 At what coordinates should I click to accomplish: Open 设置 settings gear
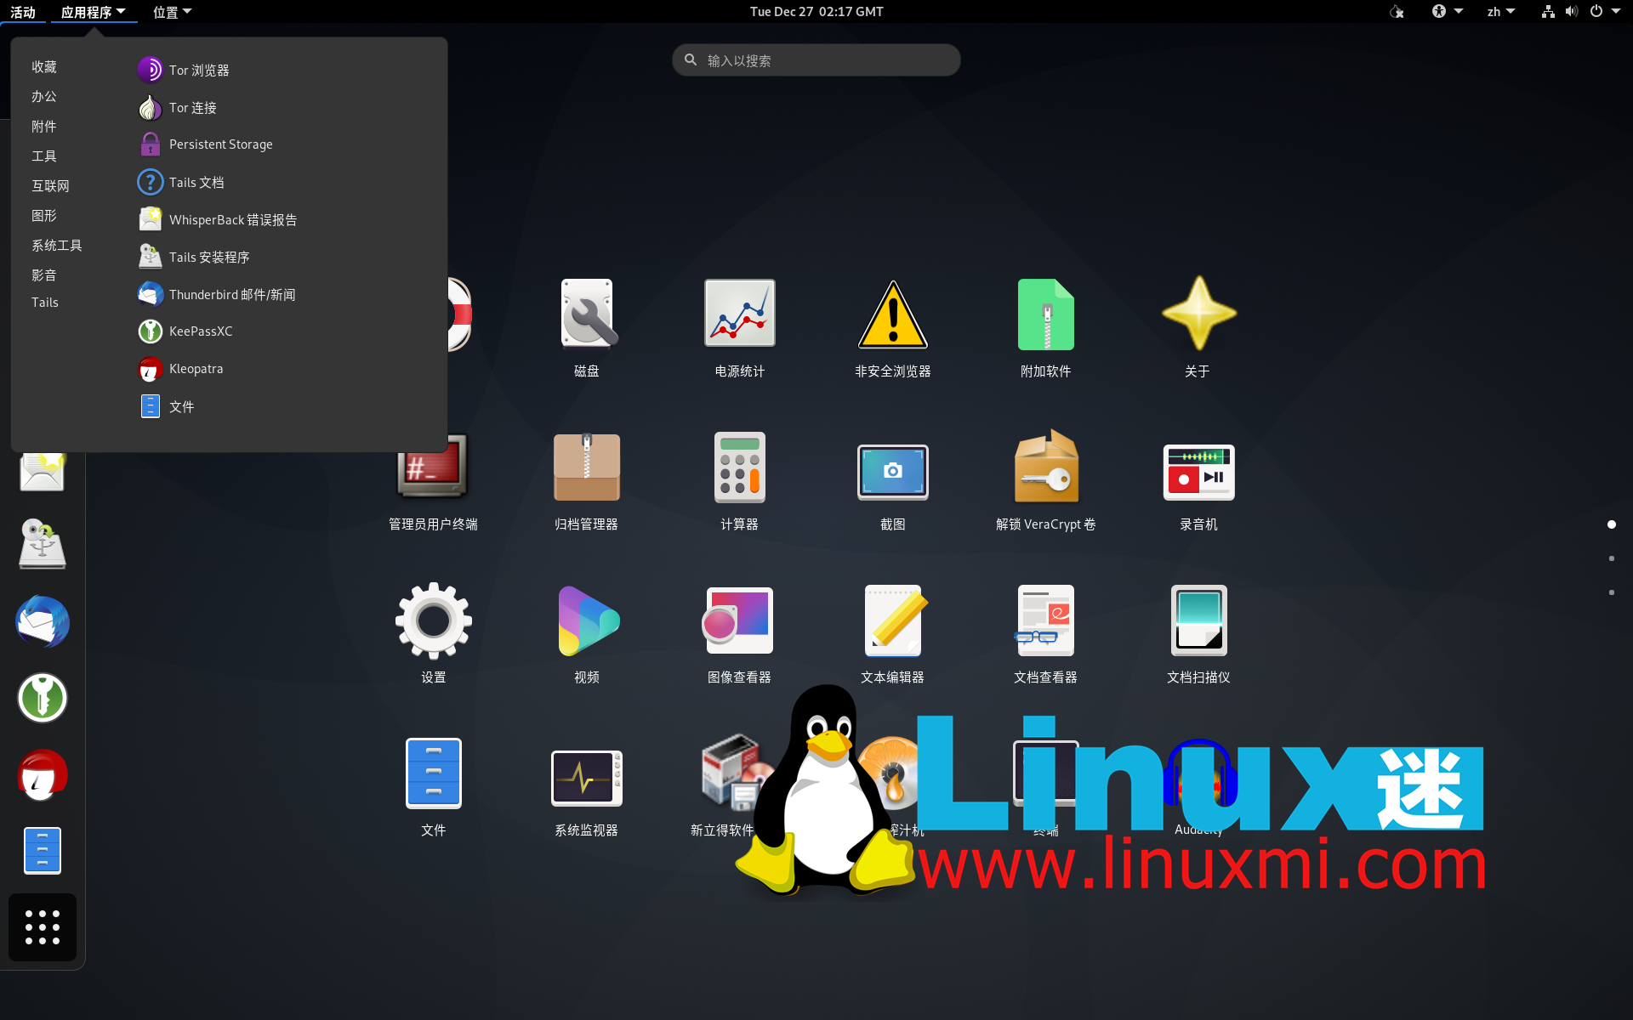(x=434, y=634)
